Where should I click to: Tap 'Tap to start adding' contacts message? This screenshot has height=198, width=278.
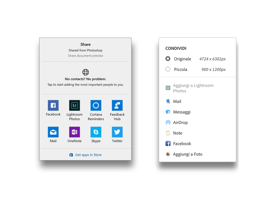click(x=85, y=85)
